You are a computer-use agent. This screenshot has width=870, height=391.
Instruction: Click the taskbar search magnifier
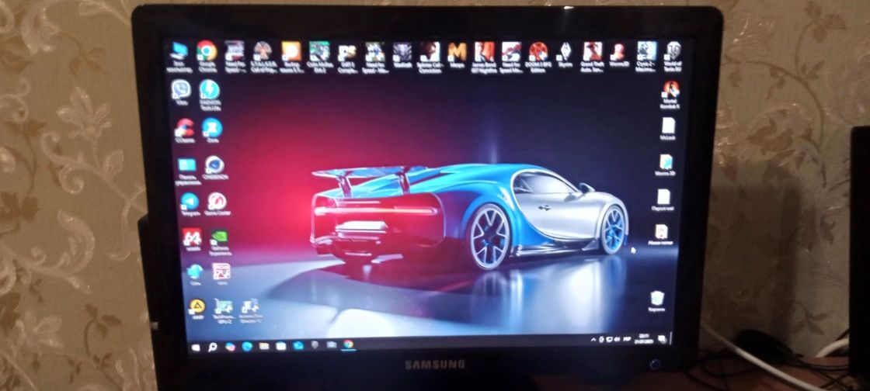(212, 348)
